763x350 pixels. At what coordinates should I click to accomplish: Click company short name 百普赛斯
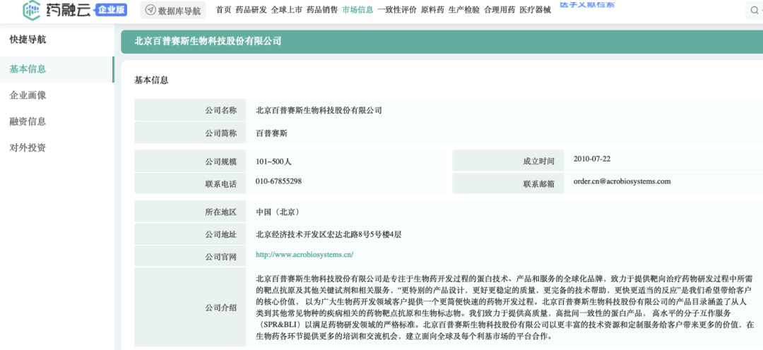(271, 133)
